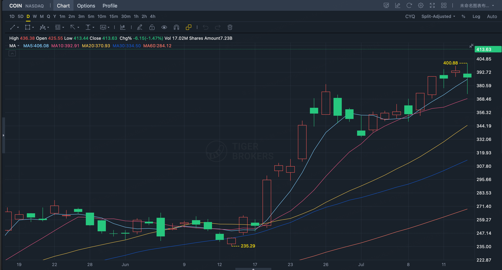Click the MA20:370.93 indicator label
502x270 pixels.
(x=96, y=46)
